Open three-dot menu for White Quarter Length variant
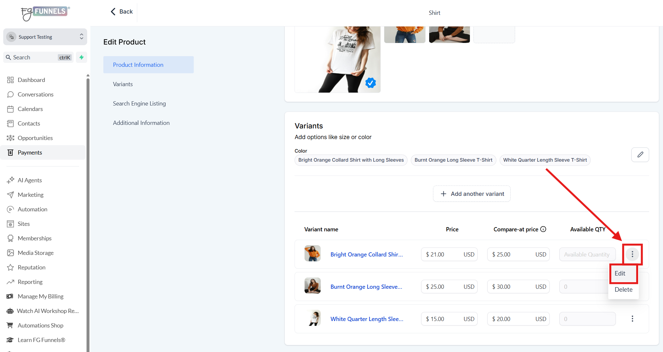The image size is (663, 352). pyautogui.click(x=632, y=319)
